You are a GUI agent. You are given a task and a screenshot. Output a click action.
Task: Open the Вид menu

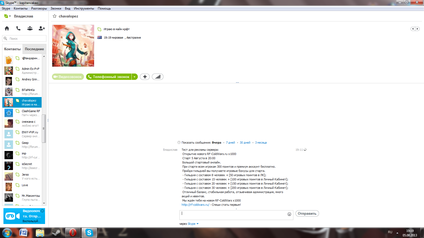click(x=68, y=8)
